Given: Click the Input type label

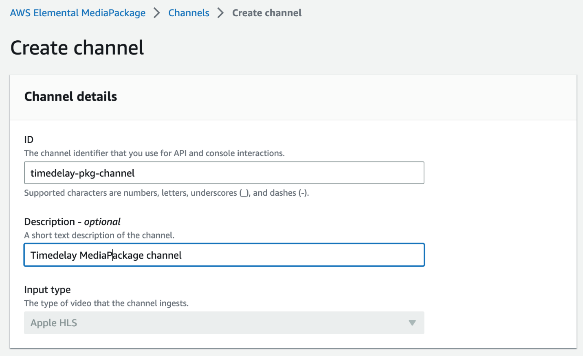Looking at the screenshot, I should 47,289.
